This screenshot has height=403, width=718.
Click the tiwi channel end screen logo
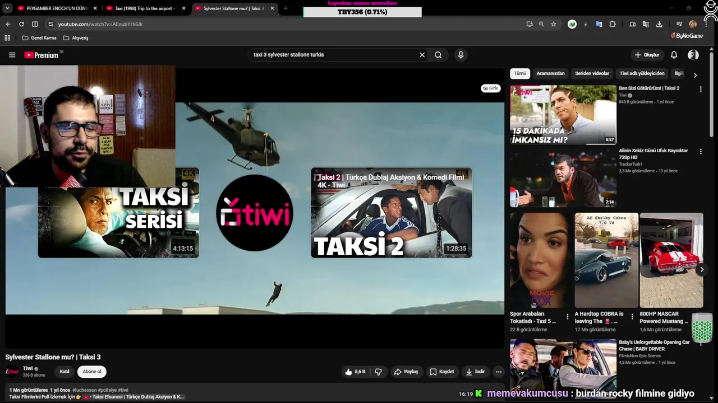point(255,213)
